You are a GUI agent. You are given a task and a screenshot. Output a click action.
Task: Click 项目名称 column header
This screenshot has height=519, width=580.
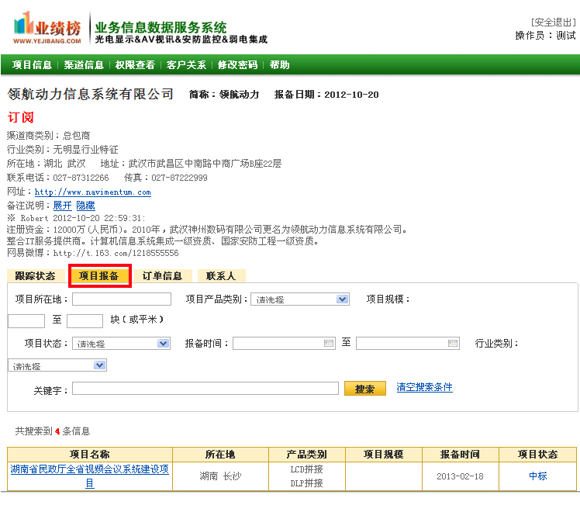(x=89, y=454)
